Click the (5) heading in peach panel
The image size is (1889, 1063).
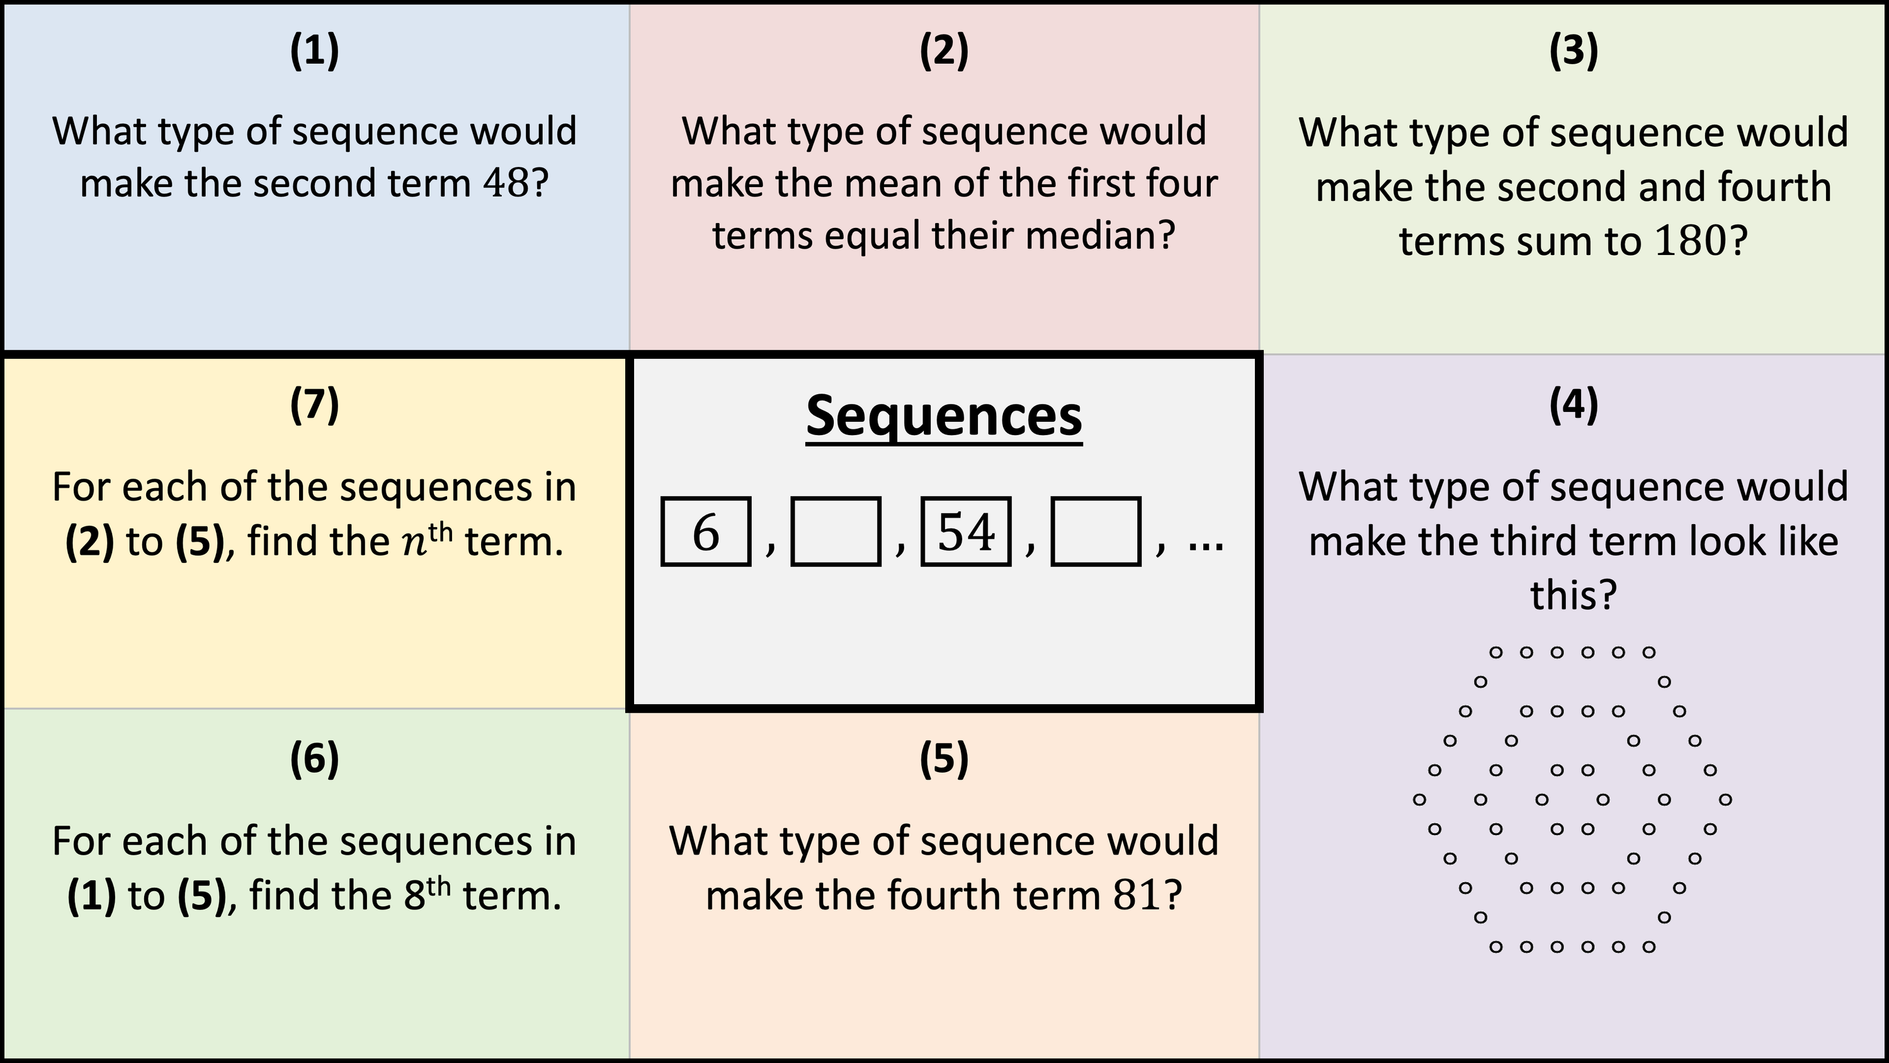(x=944, y=759)
